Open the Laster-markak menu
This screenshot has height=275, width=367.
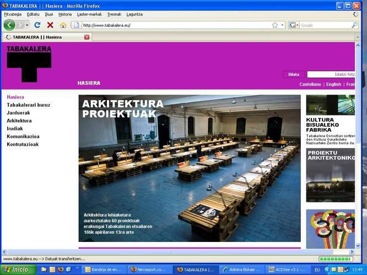tap(89, 14)
